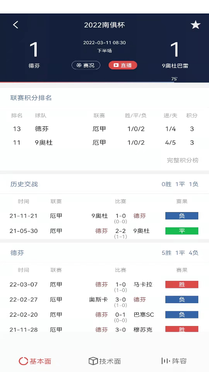
Task: Open the 完整积分榜 full standings link
Action: pyautogui.click(x=183, y=160)
